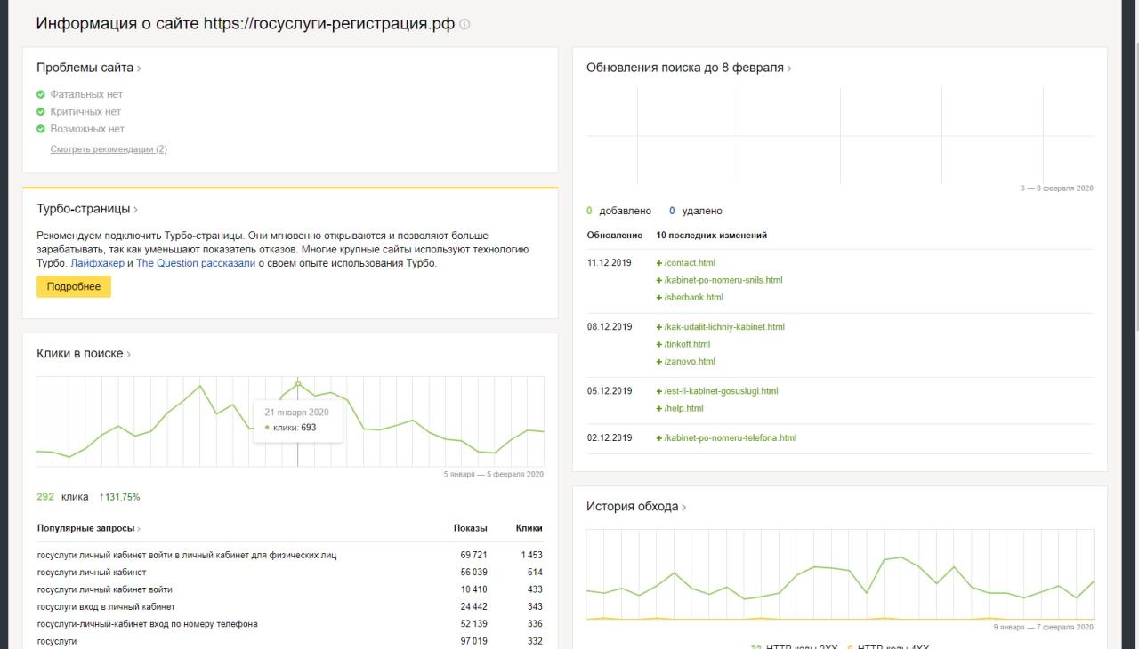The width and height of the screenshot is (1139, 649).
Task: Click the 11.12.2019 update date
Action: [x=609, y=263]
